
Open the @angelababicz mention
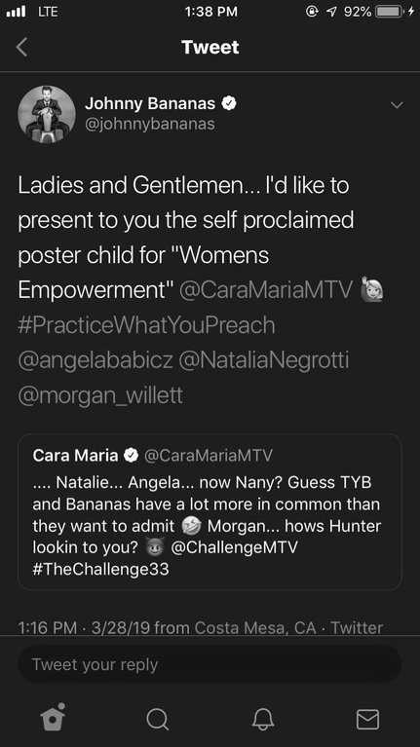tap(95, 360)
